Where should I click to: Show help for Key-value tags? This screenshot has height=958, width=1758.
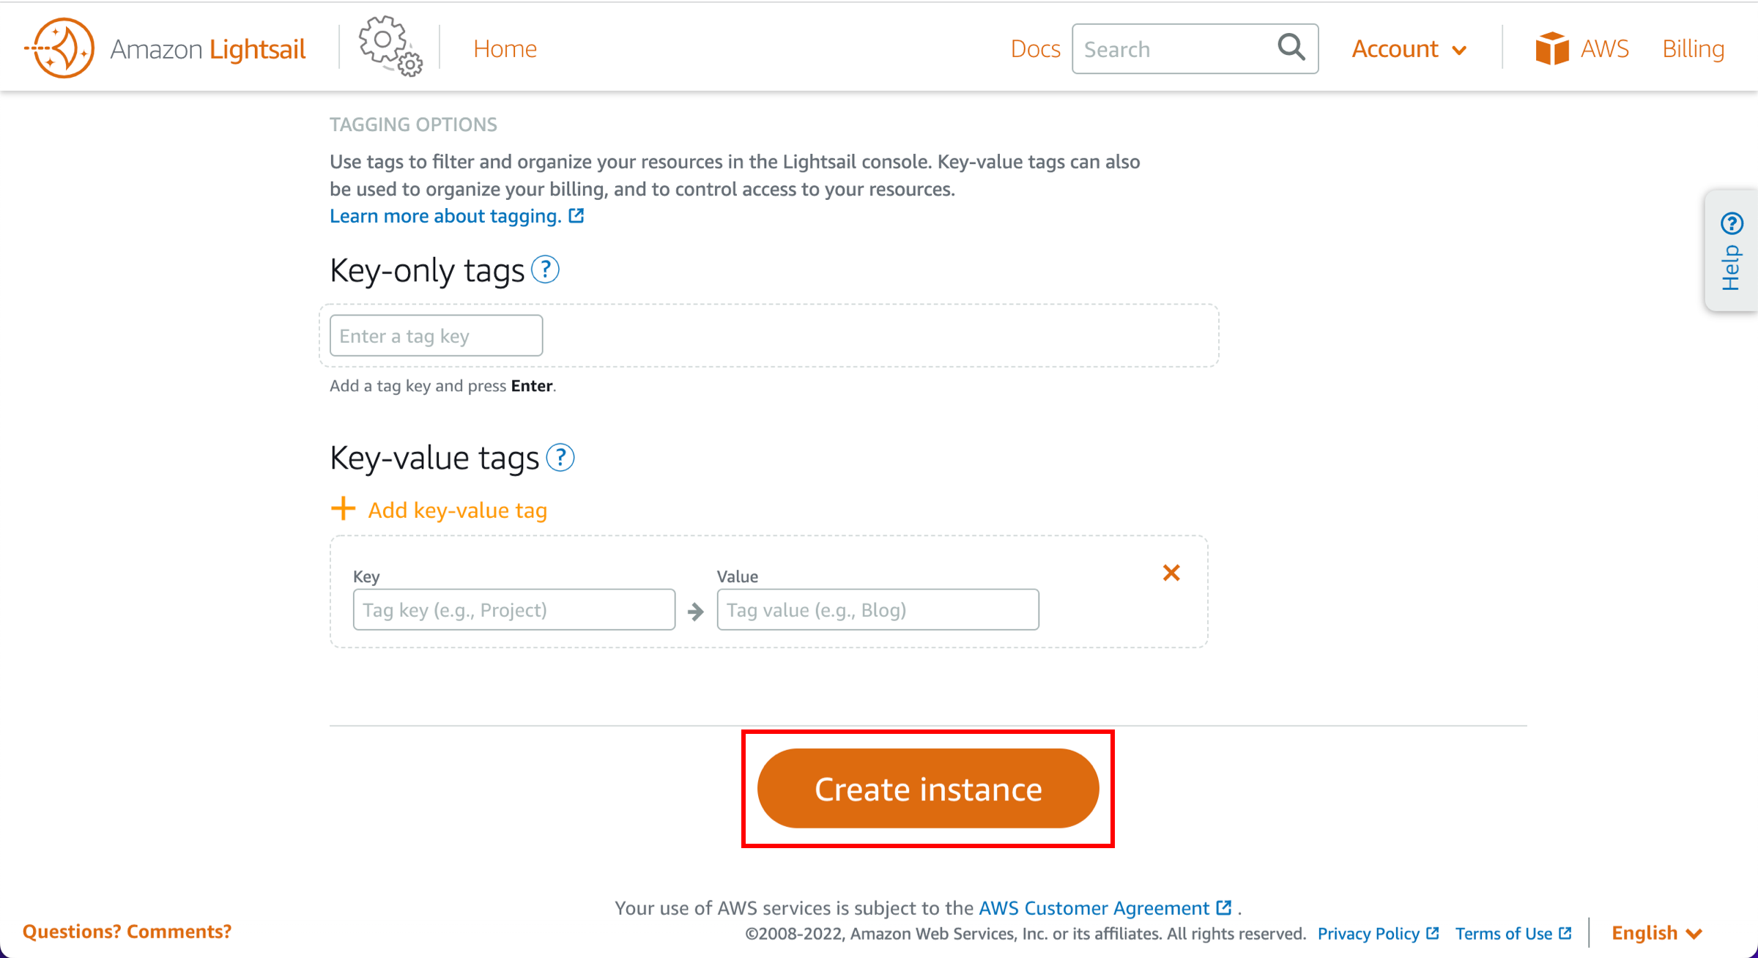point(560,458)
